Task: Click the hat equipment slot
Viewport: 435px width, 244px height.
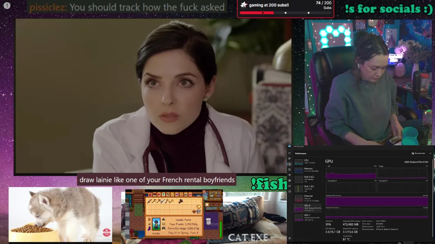Action: (163, 219)
